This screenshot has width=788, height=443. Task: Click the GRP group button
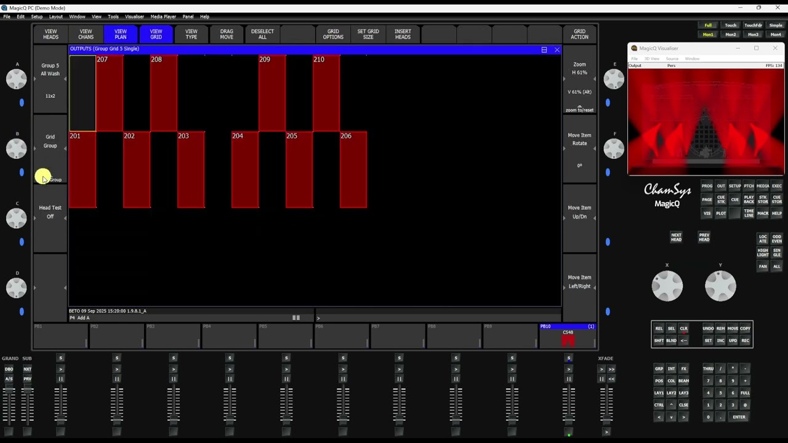(659, 369)
